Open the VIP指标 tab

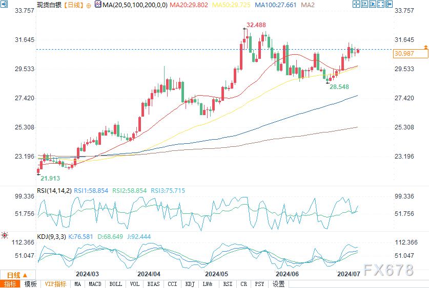click(x=55, y=284)
